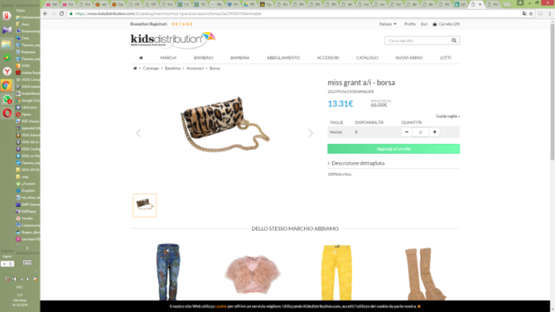The image size is (555, 312).
Task: Show next product image arrow
Action: point(311,133)
